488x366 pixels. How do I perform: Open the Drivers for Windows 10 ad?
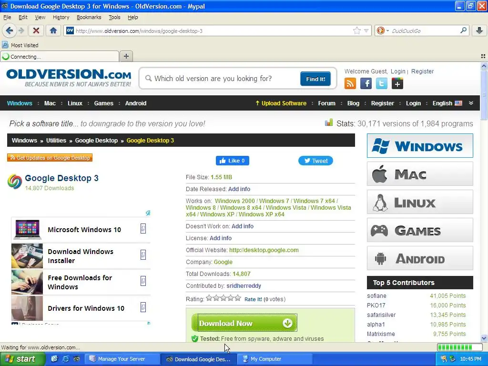click(86, 308)
